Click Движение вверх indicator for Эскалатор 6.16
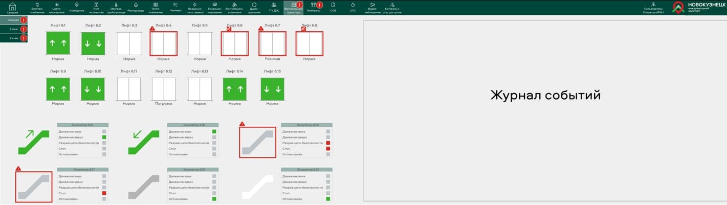727x205 pixels. 104,138
